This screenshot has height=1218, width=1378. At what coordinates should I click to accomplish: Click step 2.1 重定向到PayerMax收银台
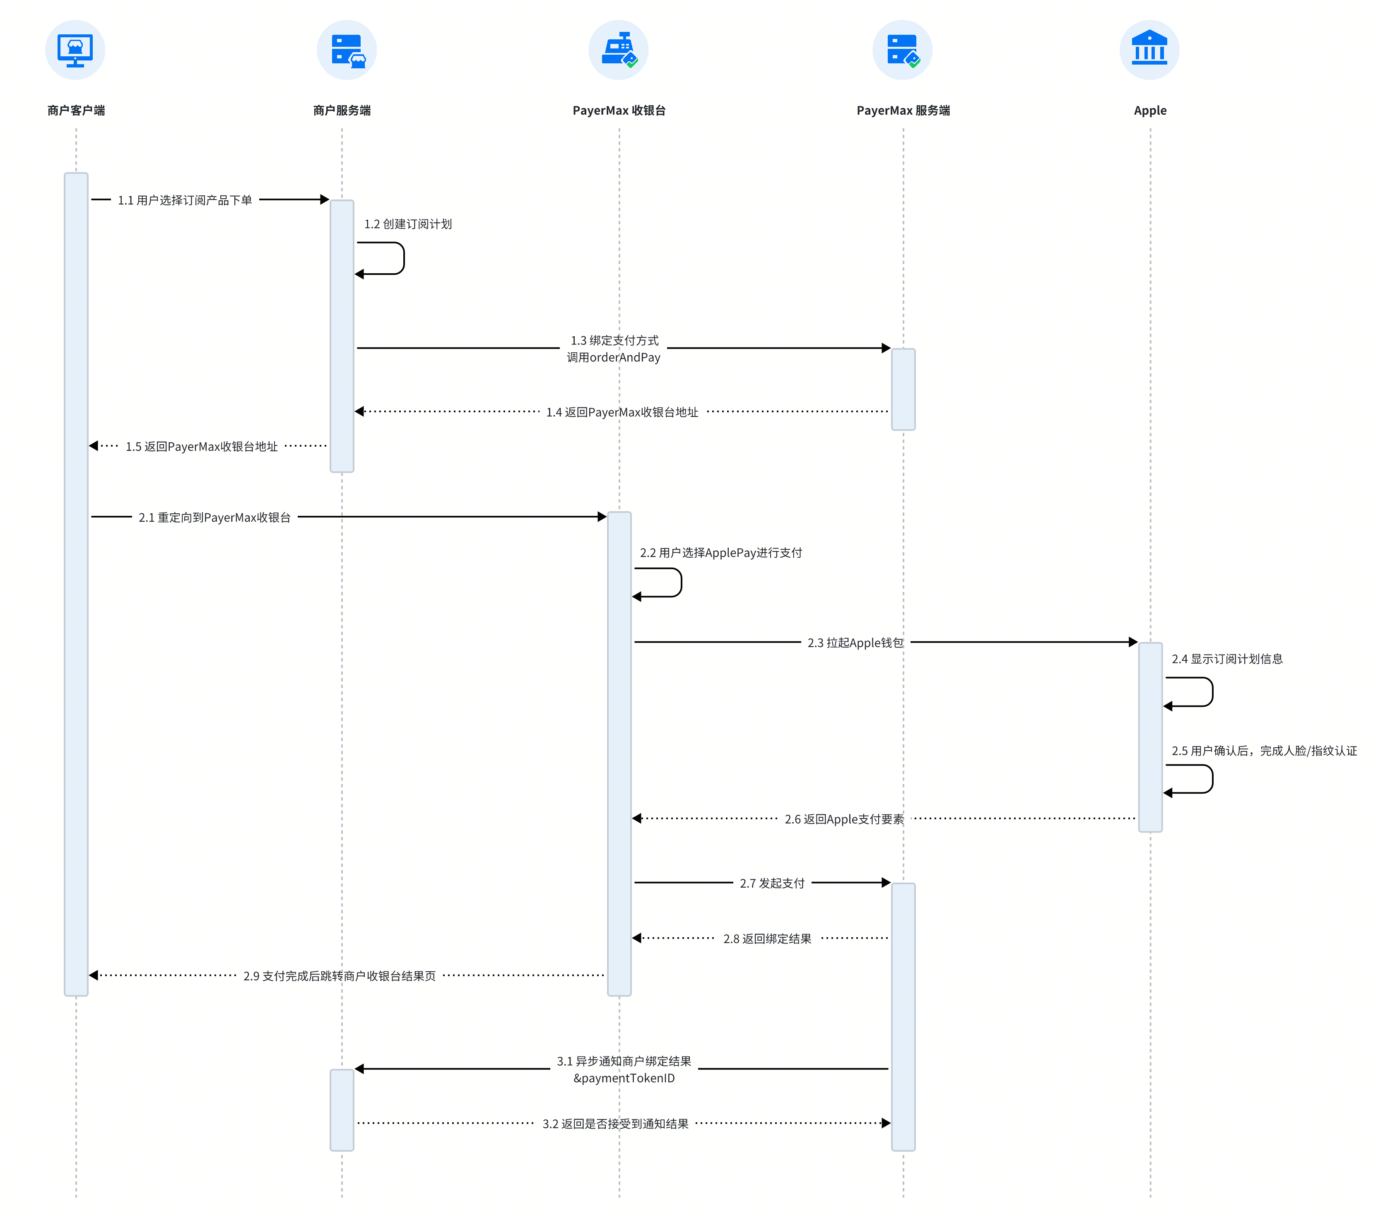click(x=214, y=517)
